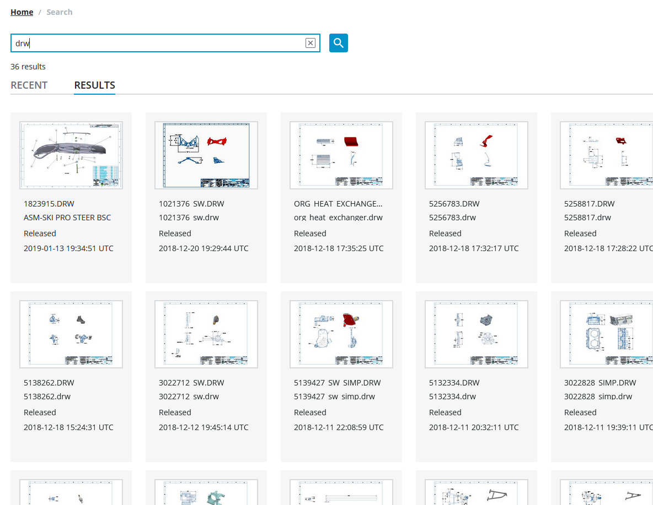
Task: Open the 5139427 sw simp.drw file link
Action: click(334, 396)
